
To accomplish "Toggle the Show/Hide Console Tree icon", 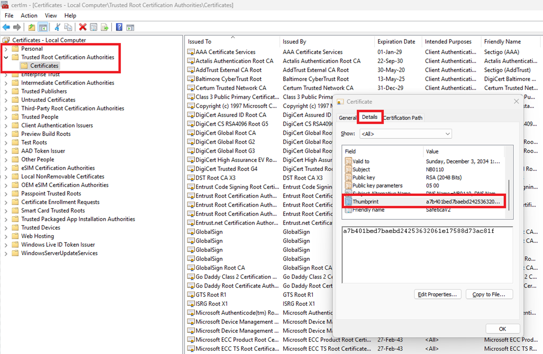I will click(42, 27).
